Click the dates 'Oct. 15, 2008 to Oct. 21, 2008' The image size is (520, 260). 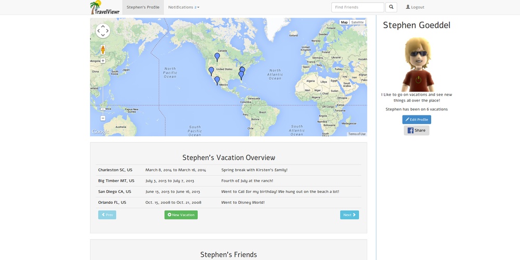click(x=174, y=203)
